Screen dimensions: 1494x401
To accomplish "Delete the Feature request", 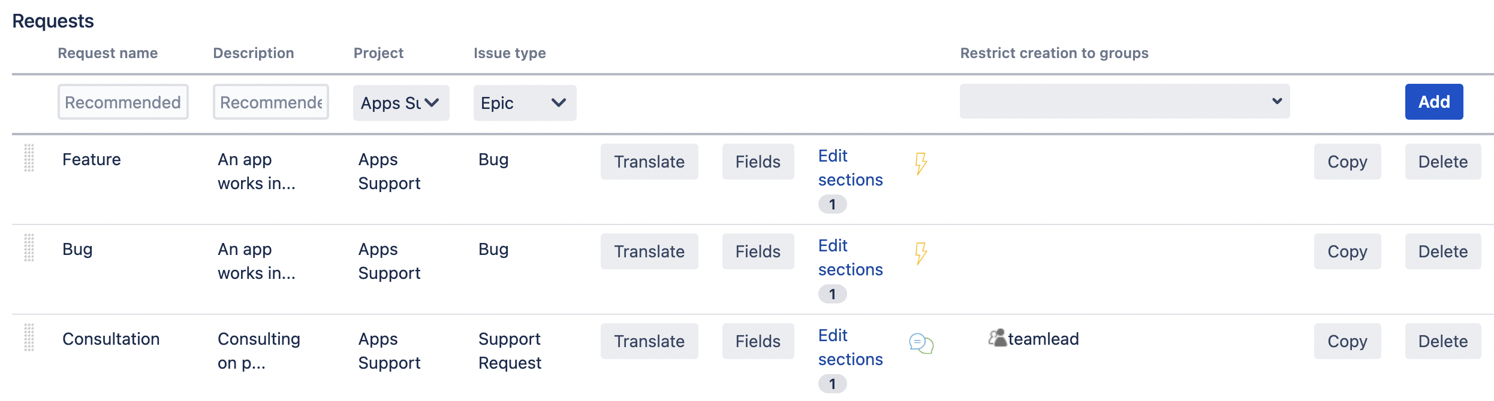I will tap(1442, 162).
